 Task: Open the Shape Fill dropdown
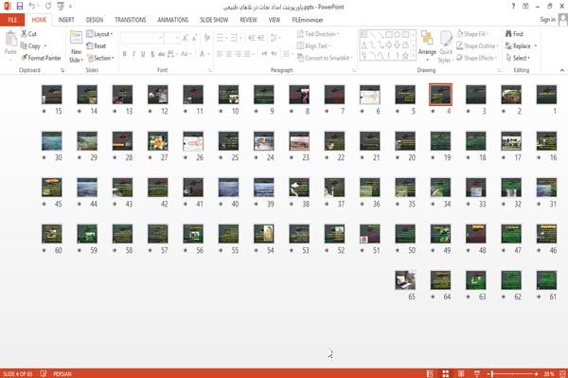(473, 34)
